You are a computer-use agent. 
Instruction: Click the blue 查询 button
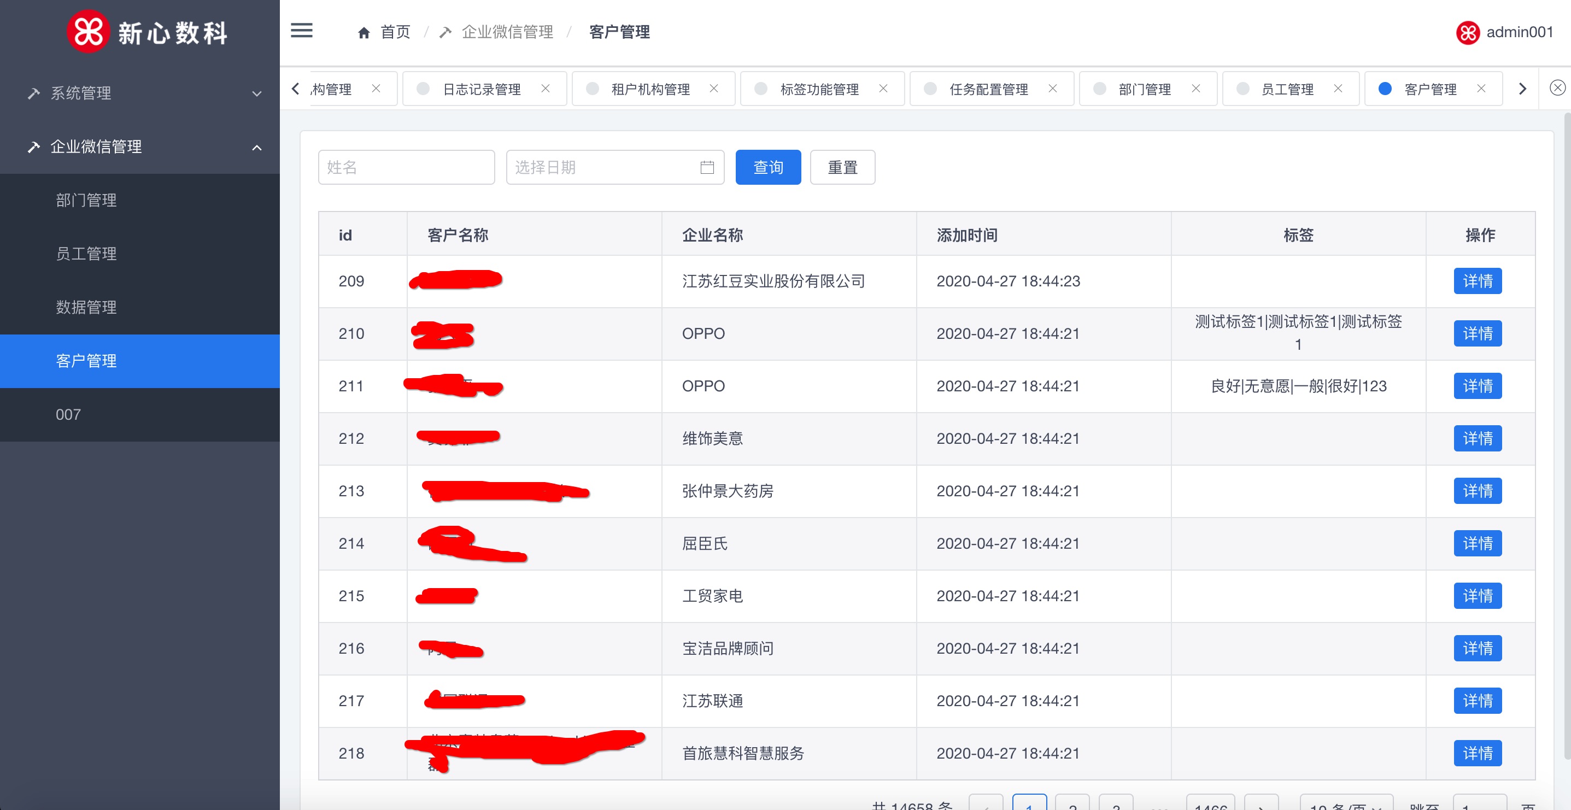[768, 167]
